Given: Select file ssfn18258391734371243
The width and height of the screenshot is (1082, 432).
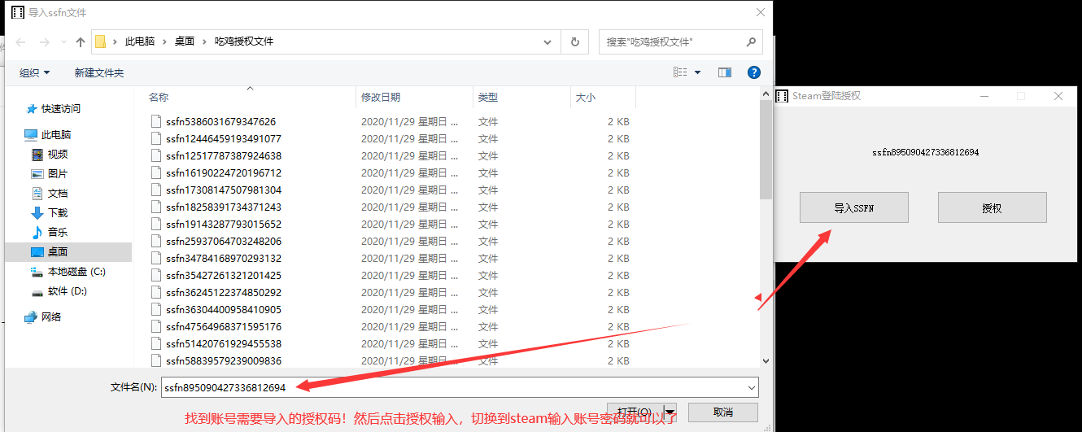Looking at the screenshot, I should pyautogui.click(x=224, y=207).
